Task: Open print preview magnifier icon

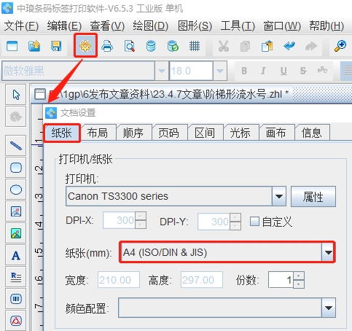Action: pyautogui.click(x=129, y=46)
